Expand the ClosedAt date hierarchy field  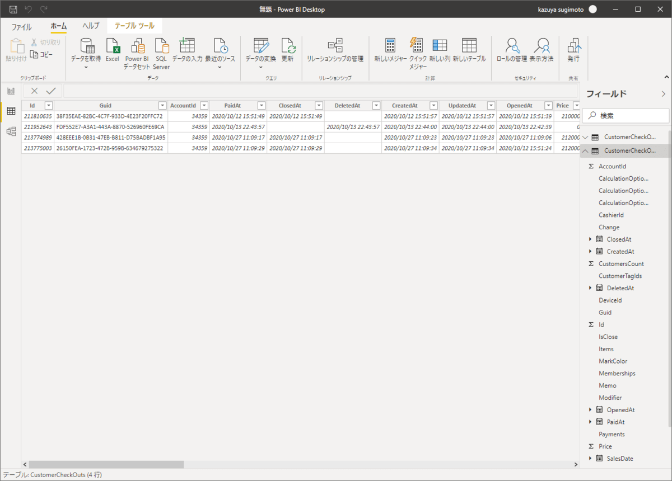coord(590,239)
